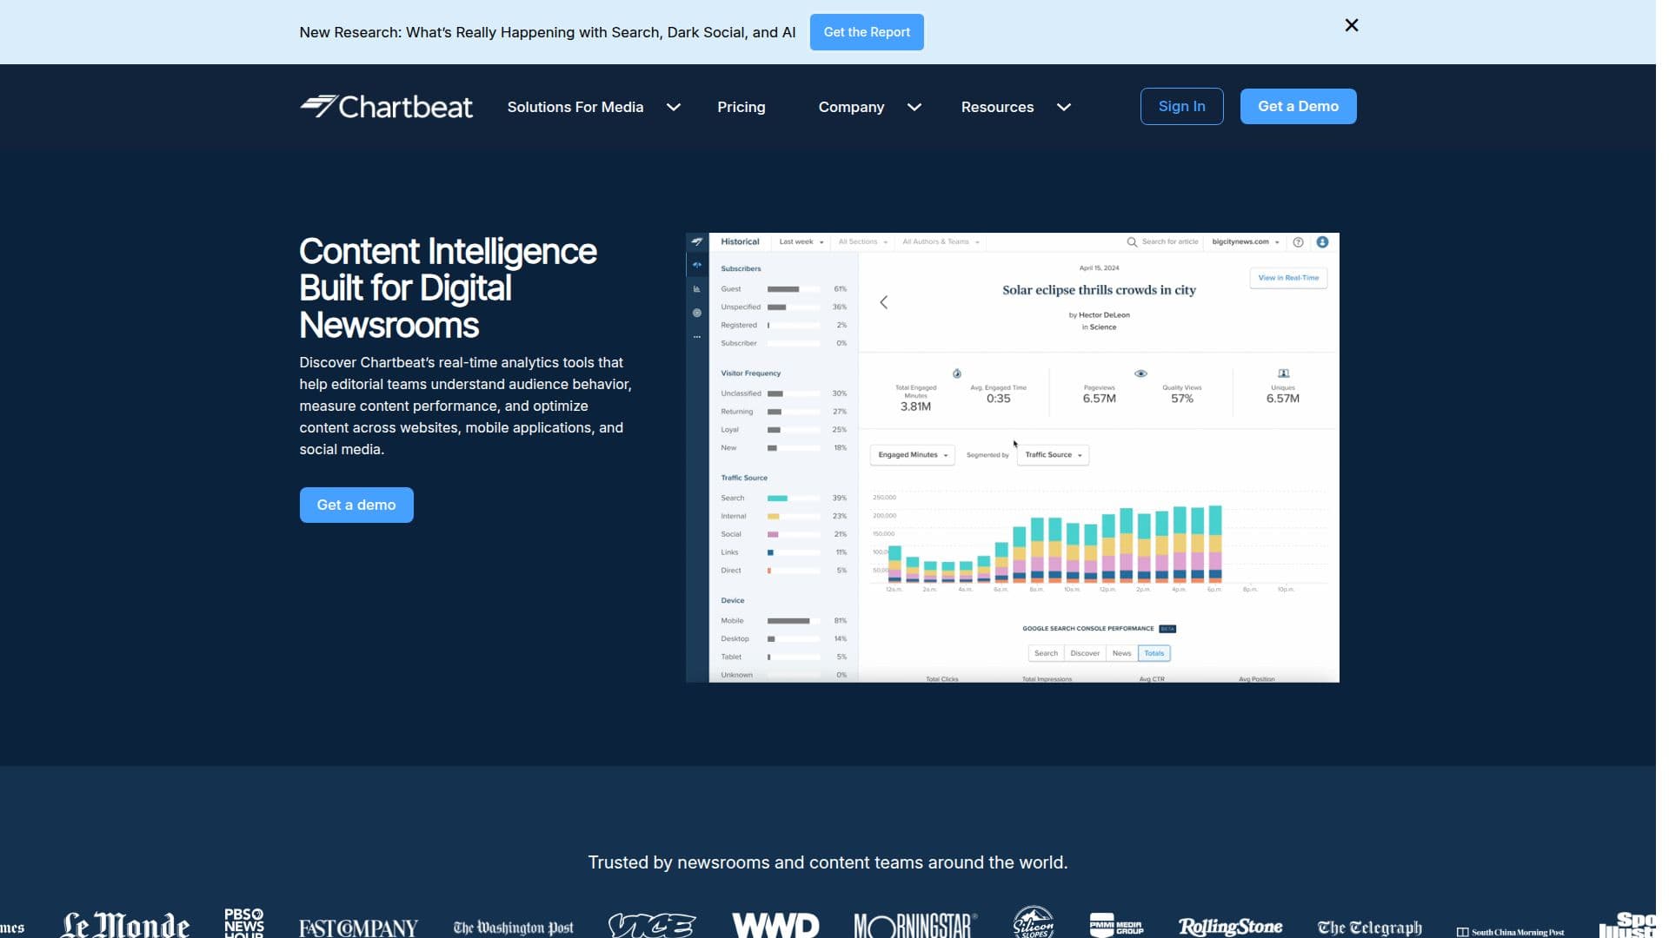Image resolution: width=1669 pixels, height=938 pixels.
Task: Open the Last week date dropdown
Action: 801,242
